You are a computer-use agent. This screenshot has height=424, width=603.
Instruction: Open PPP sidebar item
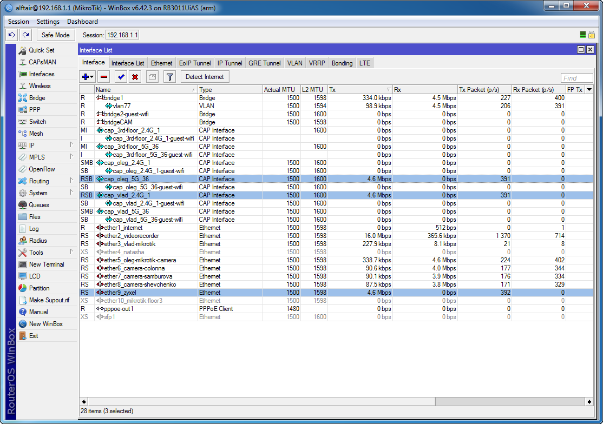35,109
